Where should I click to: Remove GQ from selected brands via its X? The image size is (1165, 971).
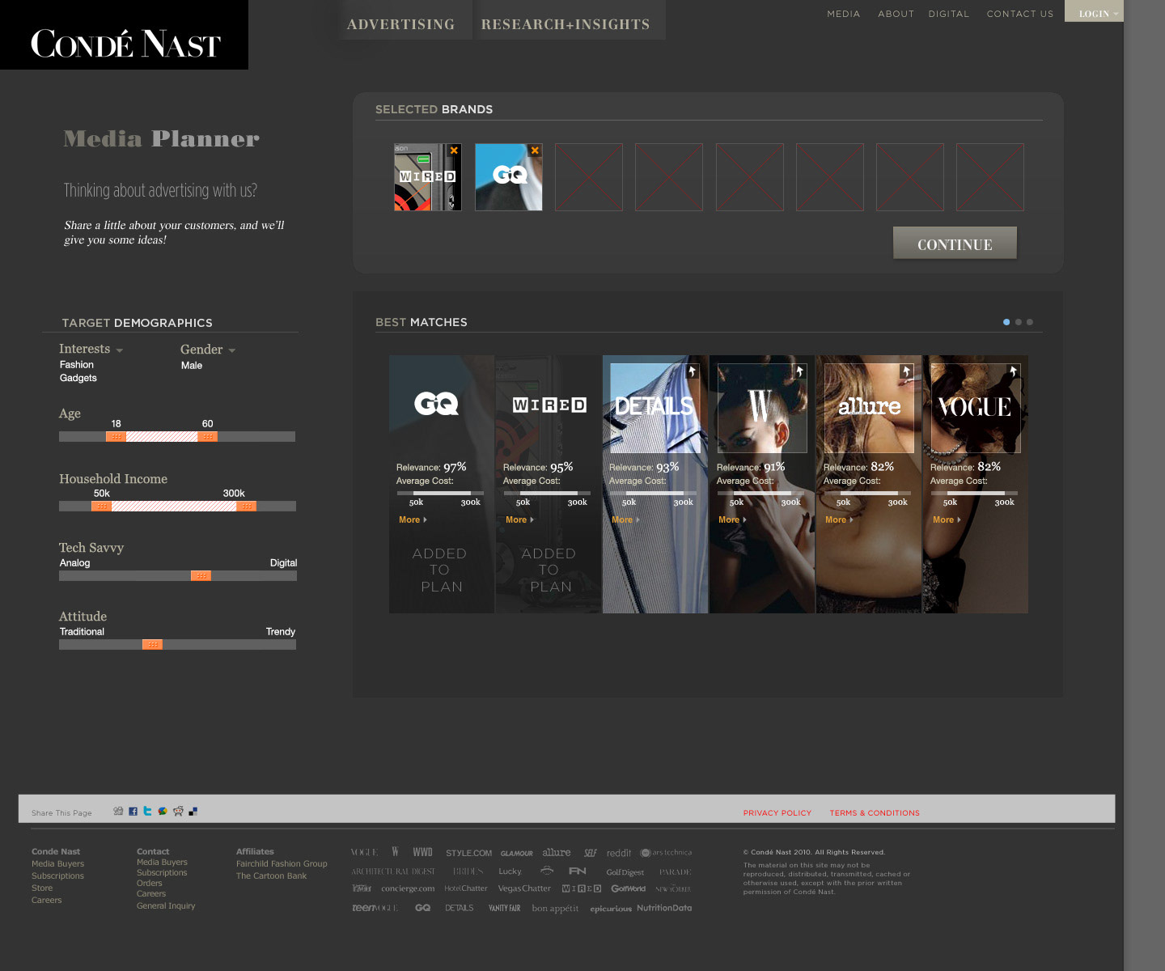coord(535,151)
